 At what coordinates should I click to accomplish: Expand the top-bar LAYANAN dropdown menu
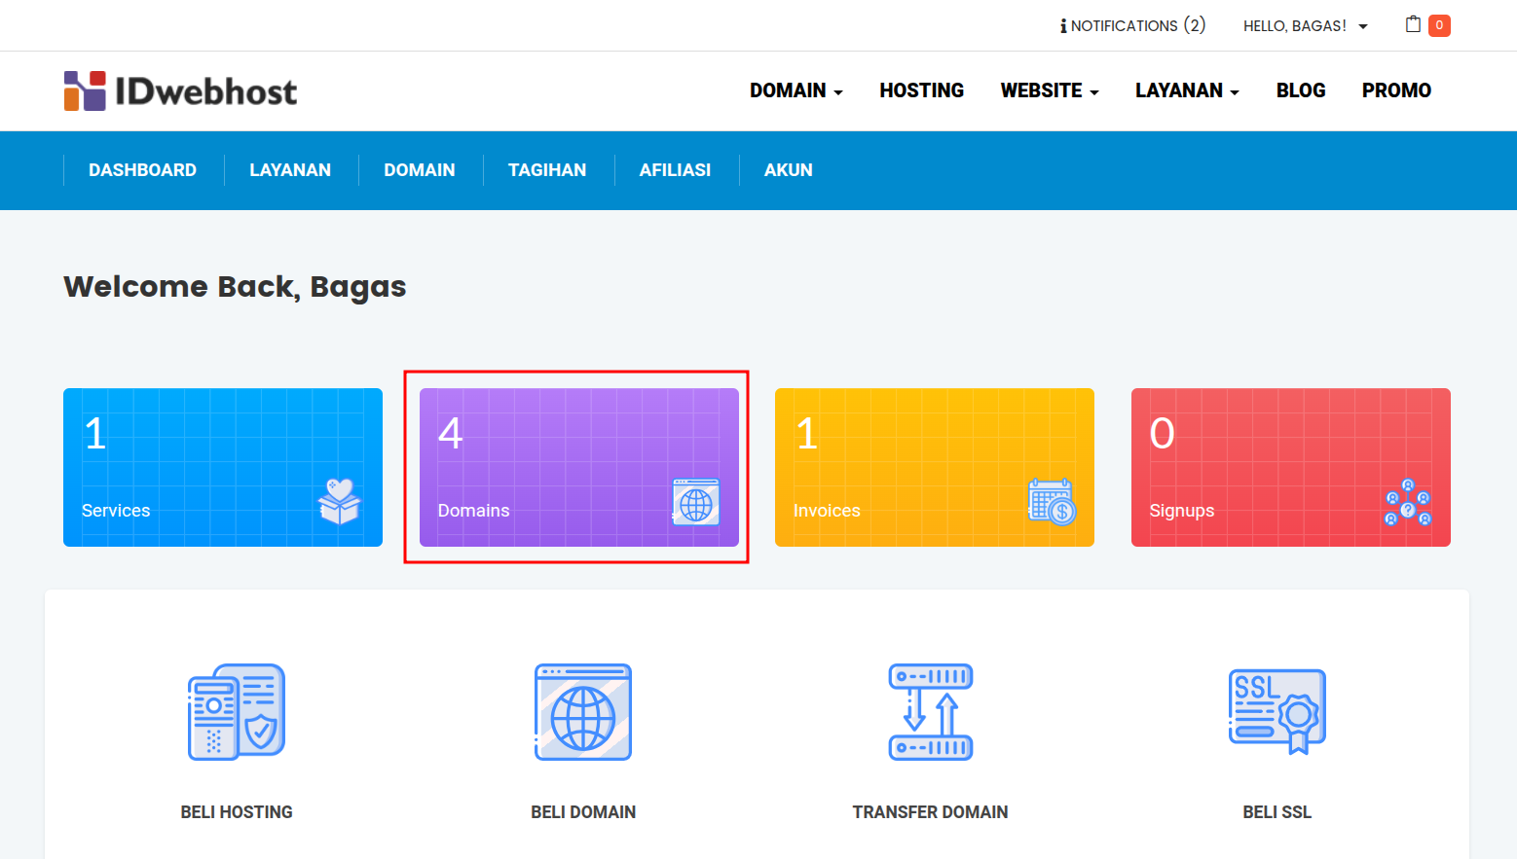1187,90
